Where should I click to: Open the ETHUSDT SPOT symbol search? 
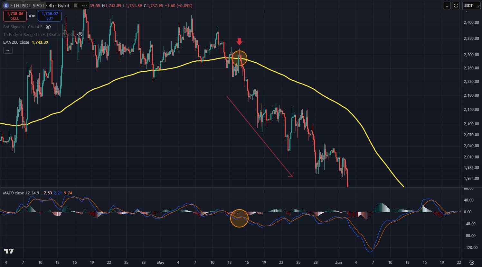[27, 5]
